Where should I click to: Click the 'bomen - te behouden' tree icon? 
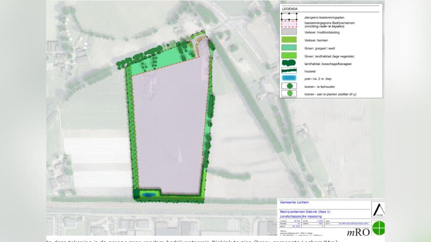289,86
